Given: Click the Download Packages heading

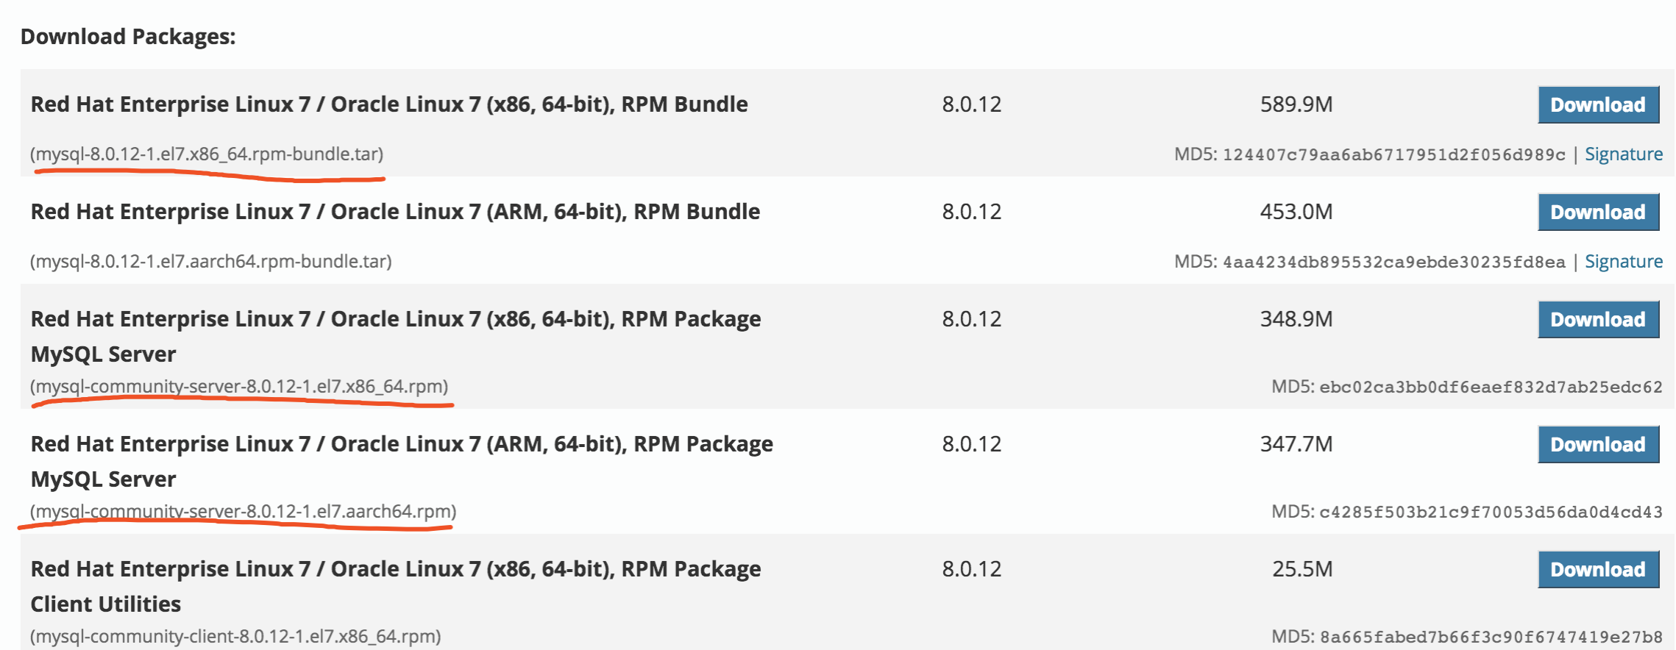Looking at the screenshot, I should pyautogui.click(x=128, y=37).
